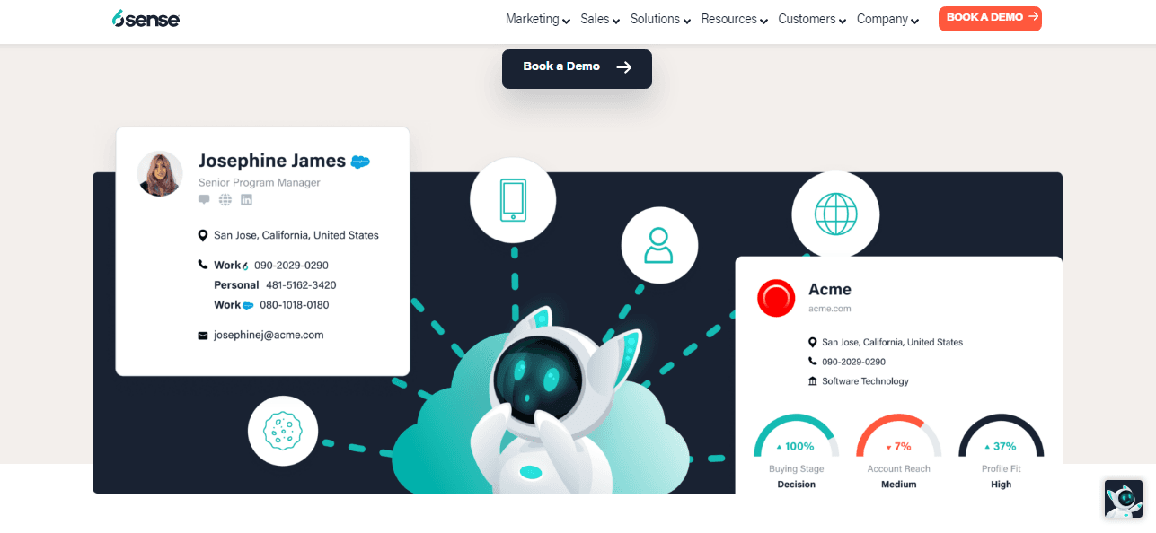Click the Personal number 481-5162-3420
1156x533 pixels.
(x=301, y=284)
